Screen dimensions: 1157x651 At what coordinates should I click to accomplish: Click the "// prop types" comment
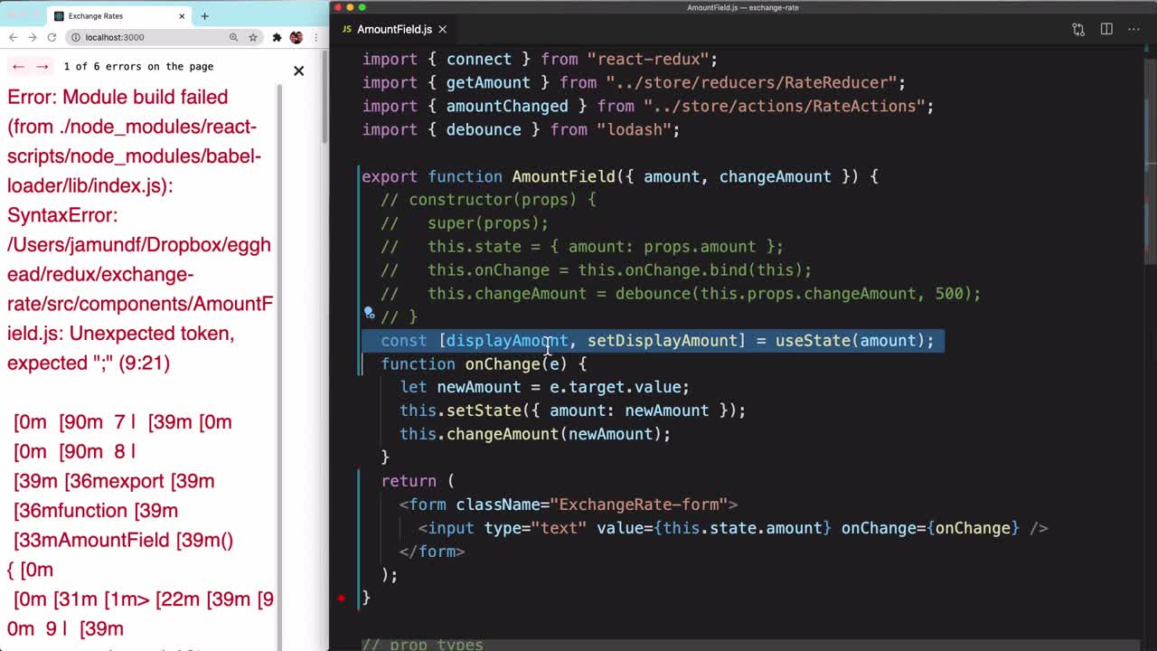click(x=422, y=645)
